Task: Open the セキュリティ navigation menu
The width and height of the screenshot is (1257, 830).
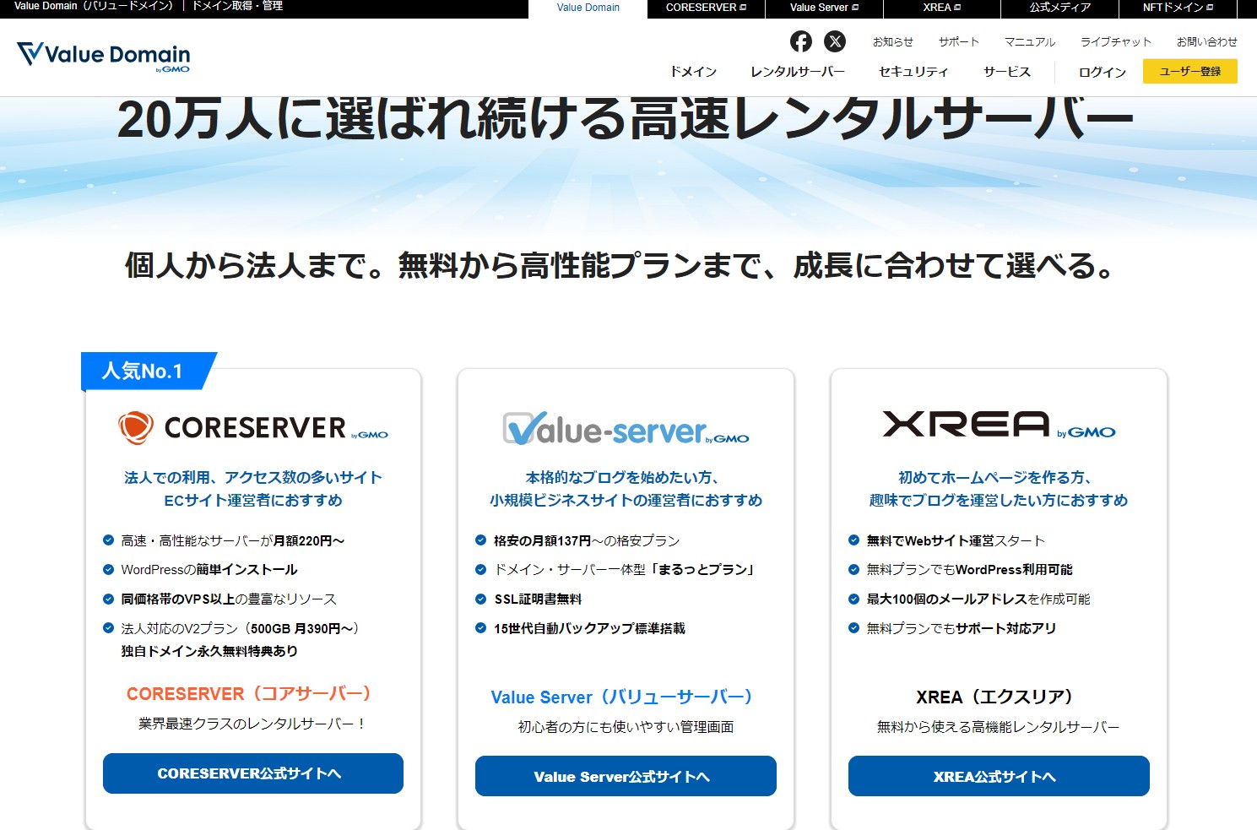Action: (913, 72)
